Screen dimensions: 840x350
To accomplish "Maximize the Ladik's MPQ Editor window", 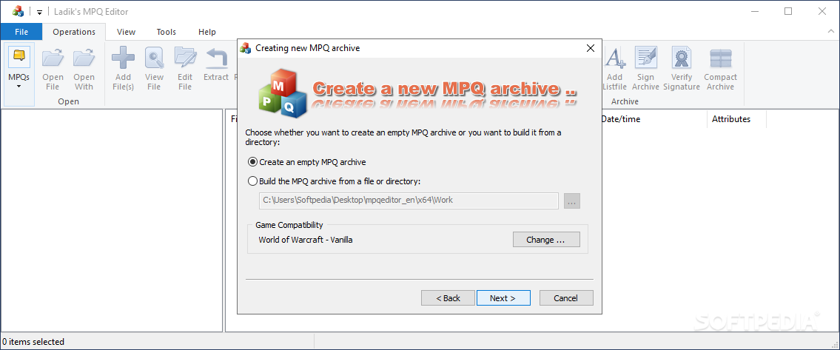I will tap(788, 11).
